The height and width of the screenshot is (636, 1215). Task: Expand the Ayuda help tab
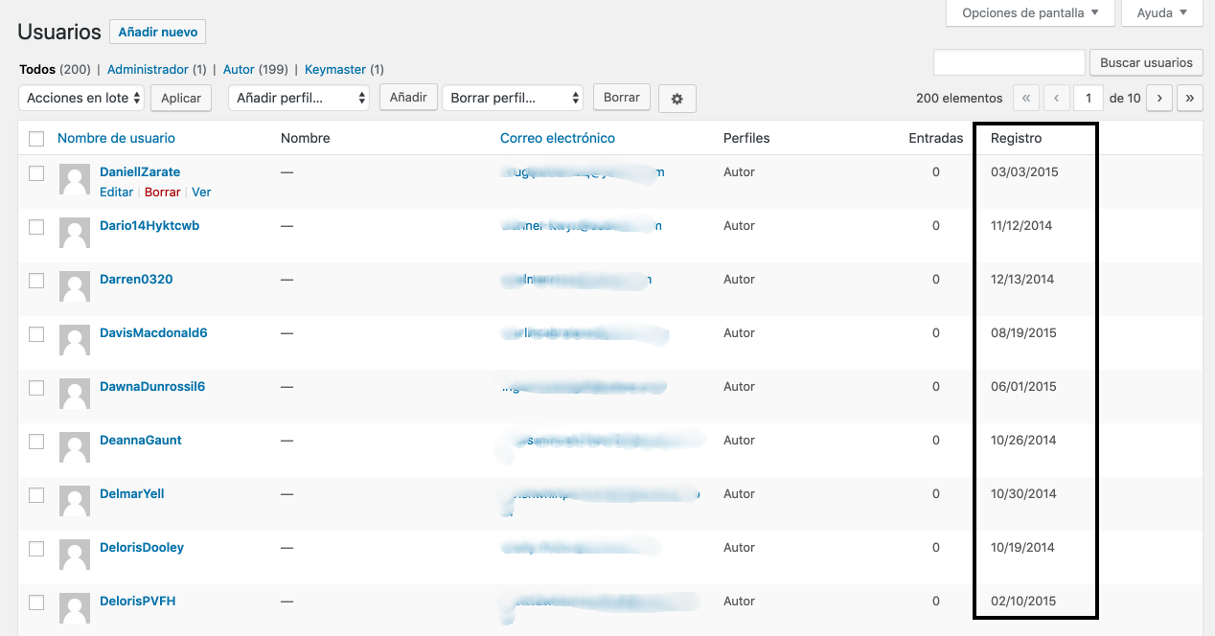(x=1161, y=13)
